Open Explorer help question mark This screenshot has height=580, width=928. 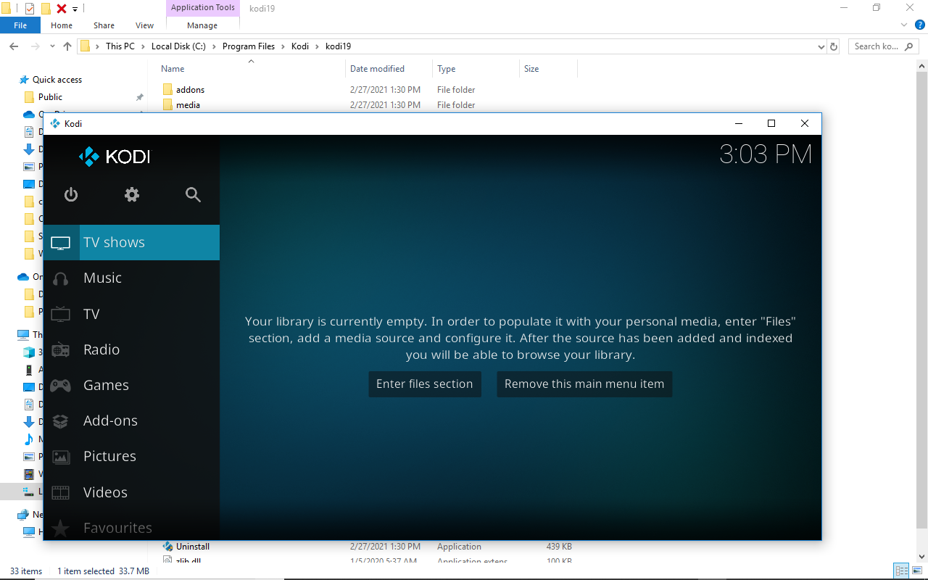click(x=920, y=25)
